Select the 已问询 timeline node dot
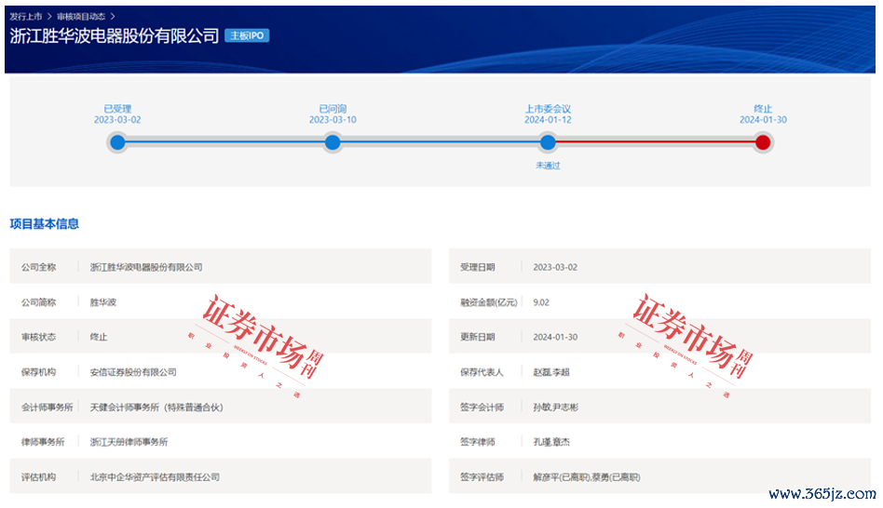Image resolution: width=883 pixels, height=508 pixels. point(333,142)
